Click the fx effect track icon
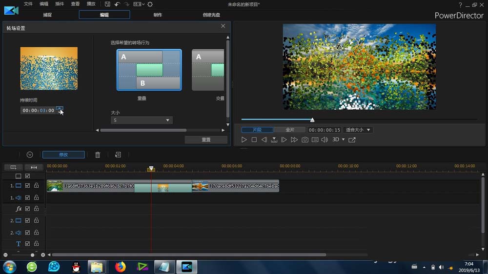 [19, 209]
